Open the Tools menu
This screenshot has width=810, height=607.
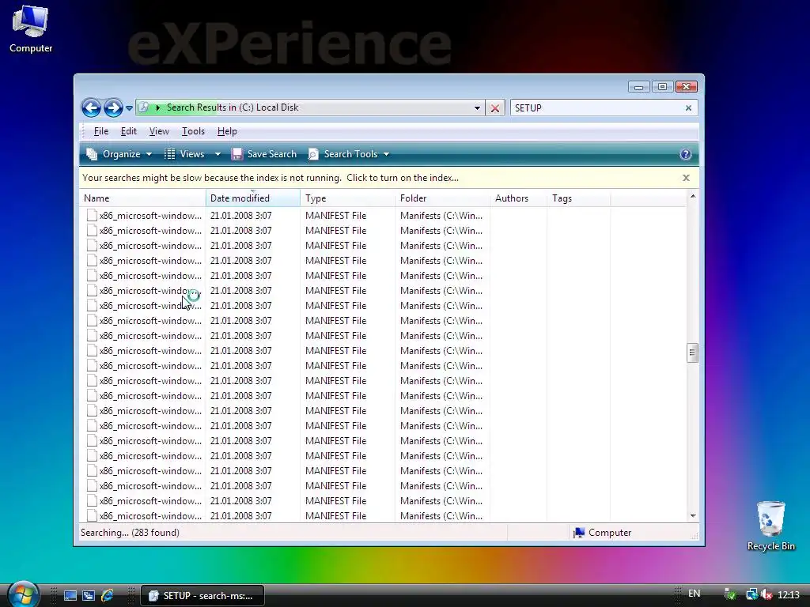193,131
